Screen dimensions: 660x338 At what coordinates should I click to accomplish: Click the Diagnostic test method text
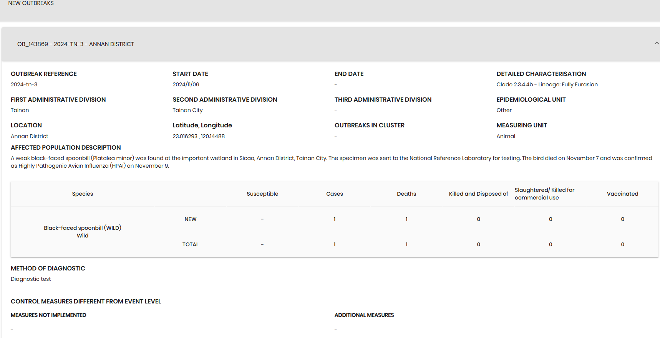click(31, 279)
